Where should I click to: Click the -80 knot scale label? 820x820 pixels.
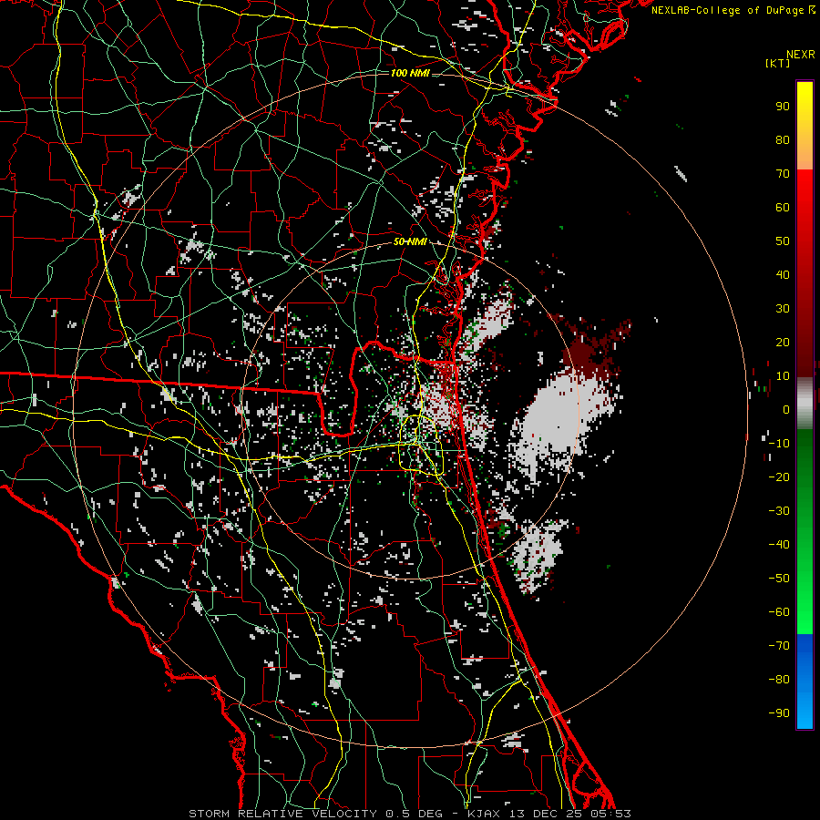779,680
